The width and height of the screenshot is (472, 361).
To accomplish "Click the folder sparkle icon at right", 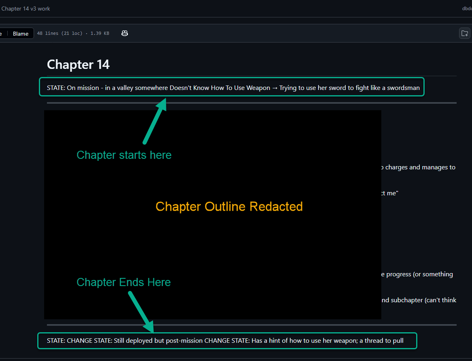I will 464,33.
